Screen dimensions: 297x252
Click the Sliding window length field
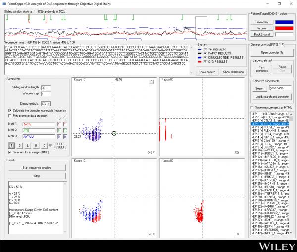click(46, 88)
